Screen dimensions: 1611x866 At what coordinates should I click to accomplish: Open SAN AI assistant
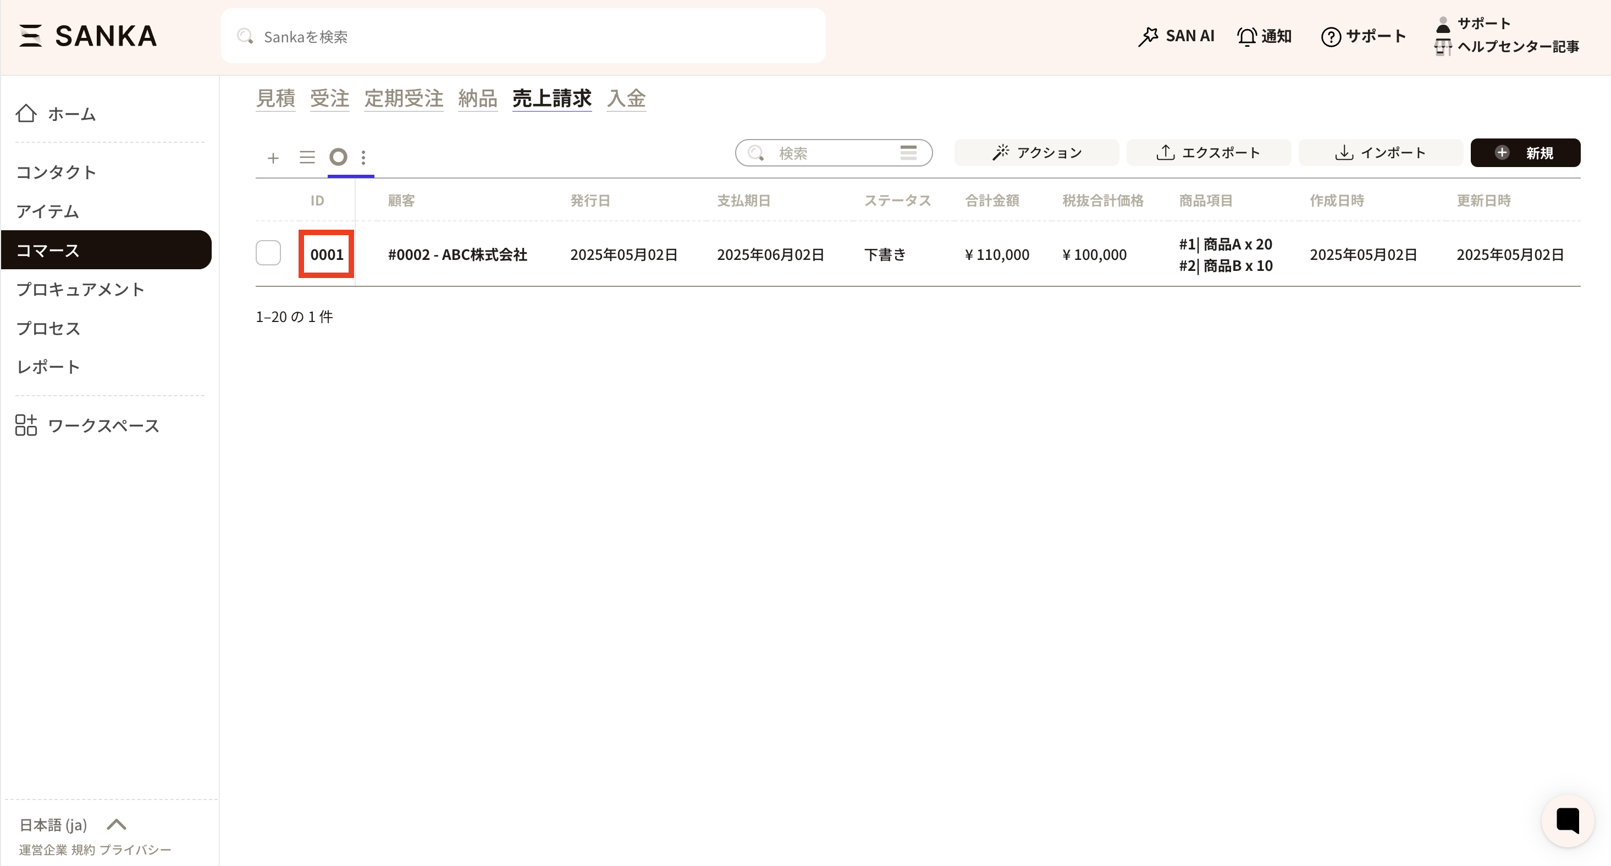pyautogui.click(x=1176, y=36)
